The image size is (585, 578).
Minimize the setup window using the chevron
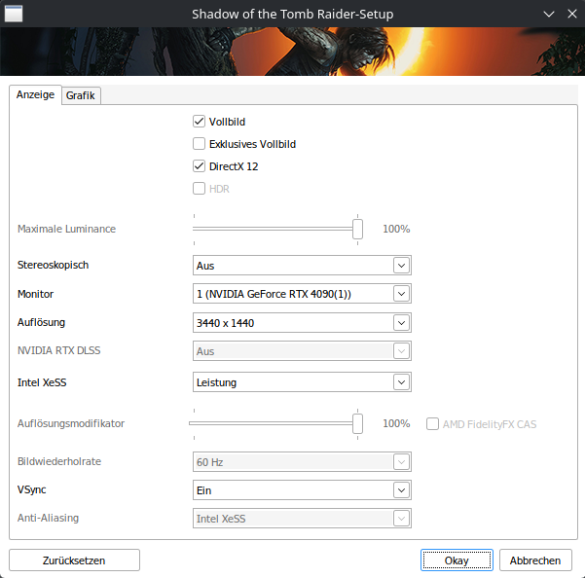click(x=548, y=15)
